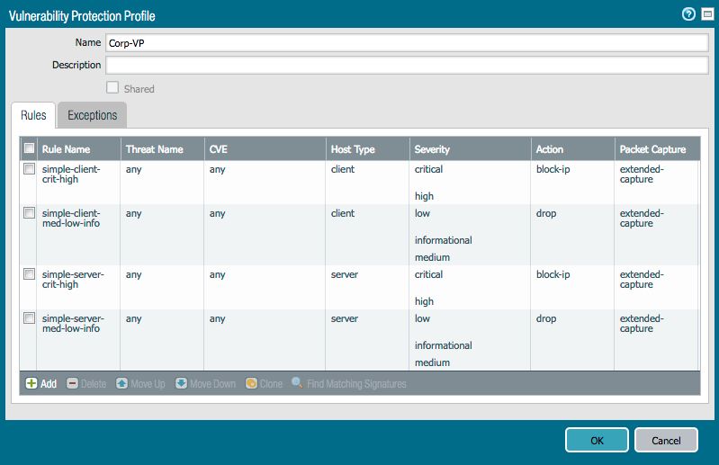Open rule 'simple-client-med-low-info'

(x=71, y=218)
